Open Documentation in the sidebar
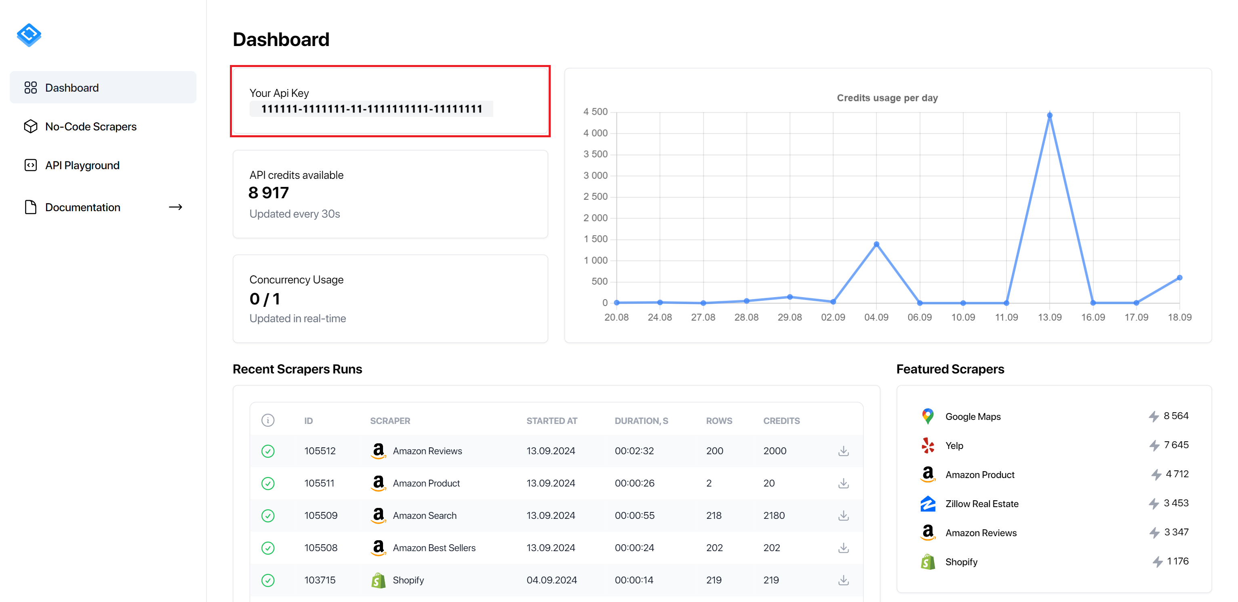The width and height of the screenshot is (1238, 602). click(103, 207)
